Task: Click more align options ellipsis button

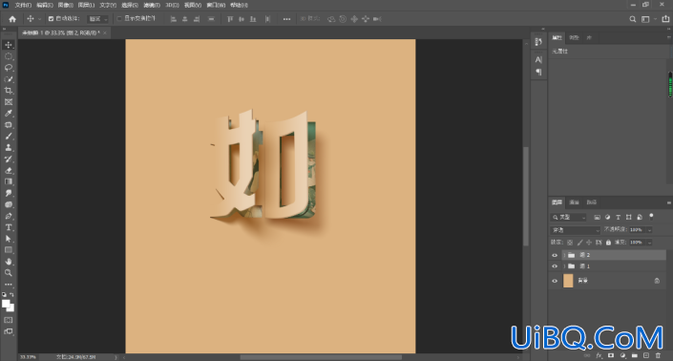Action: coord(286,19)
